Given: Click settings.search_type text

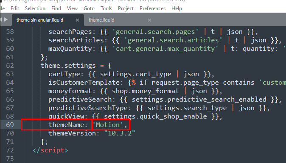Looking at the screenshot, I should [187, 108].
